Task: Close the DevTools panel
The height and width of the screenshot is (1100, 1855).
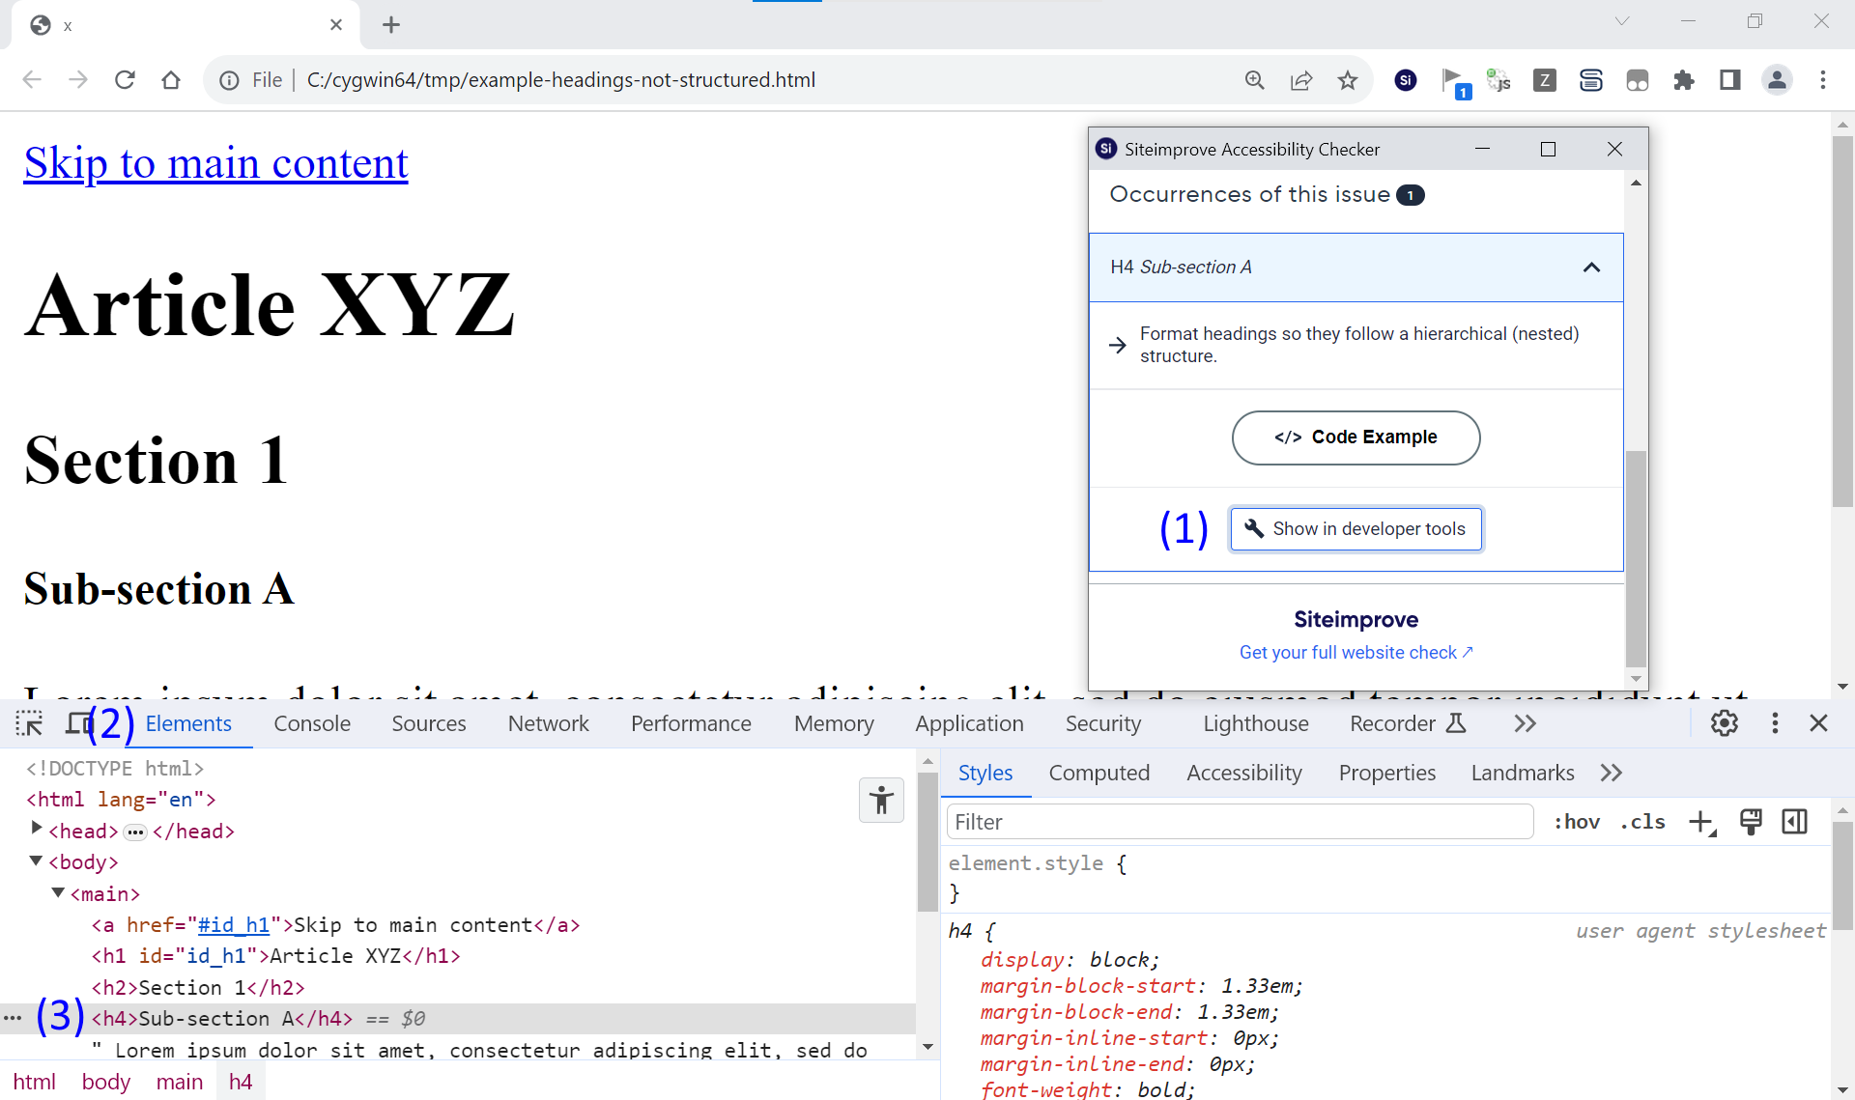Action: point(1818,723)
